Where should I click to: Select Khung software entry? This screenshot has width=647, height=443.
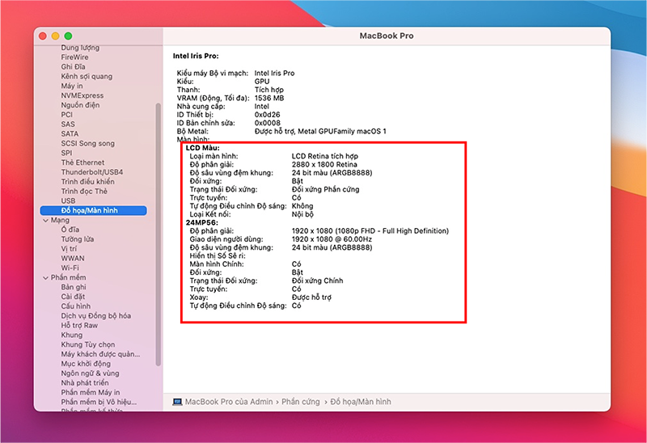click(x=72, y=335)
